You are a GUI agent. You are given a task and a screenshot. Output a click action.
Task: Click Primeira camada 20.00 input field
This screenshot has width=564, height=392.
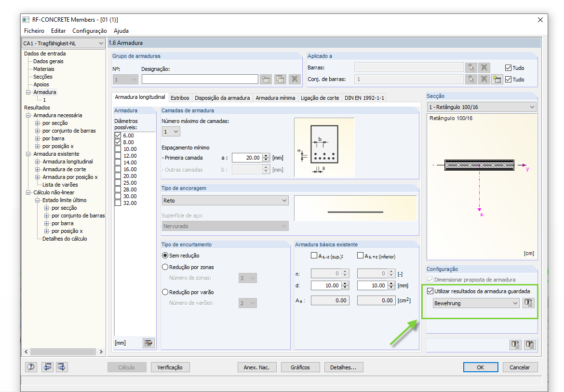247,158
